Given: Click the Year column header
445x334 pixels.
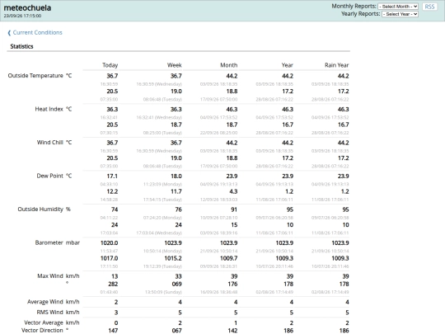Looking at the screenshot, I should [288, 65].
